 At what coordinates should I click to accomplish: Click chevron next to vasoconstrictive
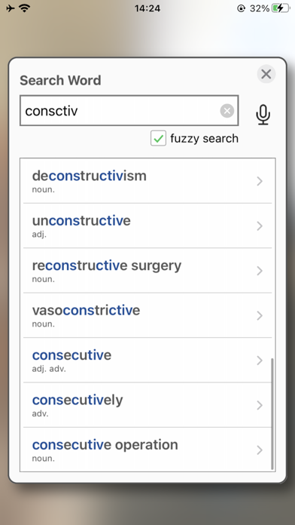(x=260, y=315)
